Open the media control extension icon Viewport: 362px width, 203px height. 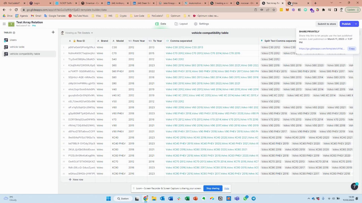click(x=329, y=10)
